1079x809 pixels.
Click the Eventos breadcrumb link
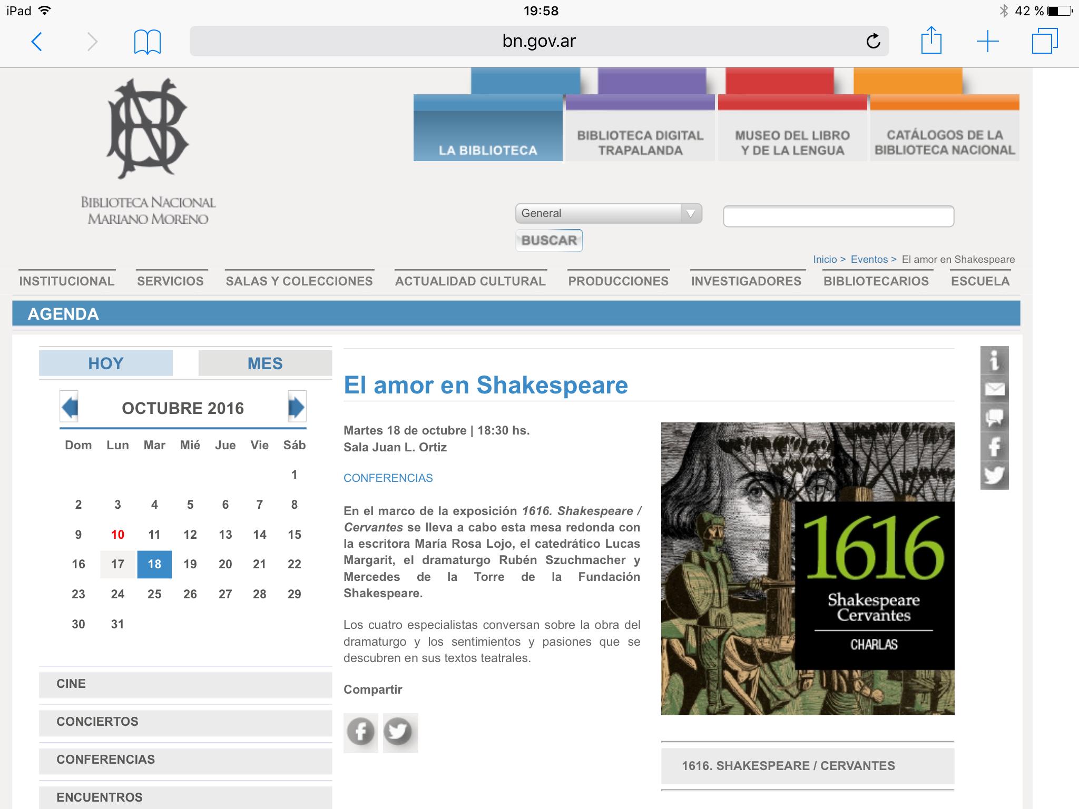click(x=869, y=259)
